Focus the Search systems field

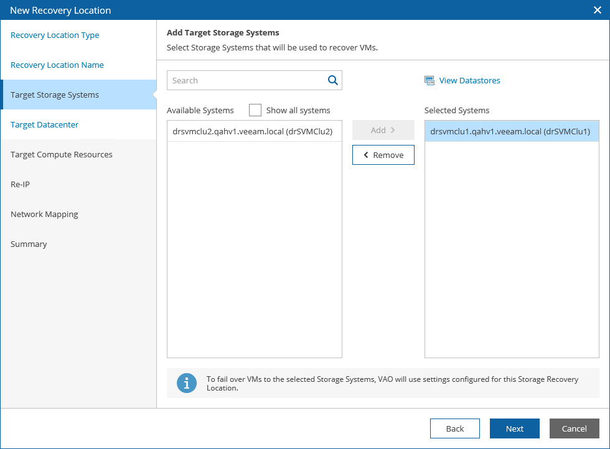(247, 80)
